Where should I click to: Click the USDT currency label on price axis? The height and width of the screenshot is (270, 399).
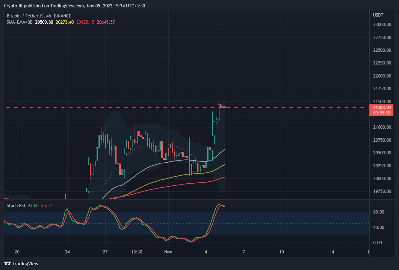[378, 15]
